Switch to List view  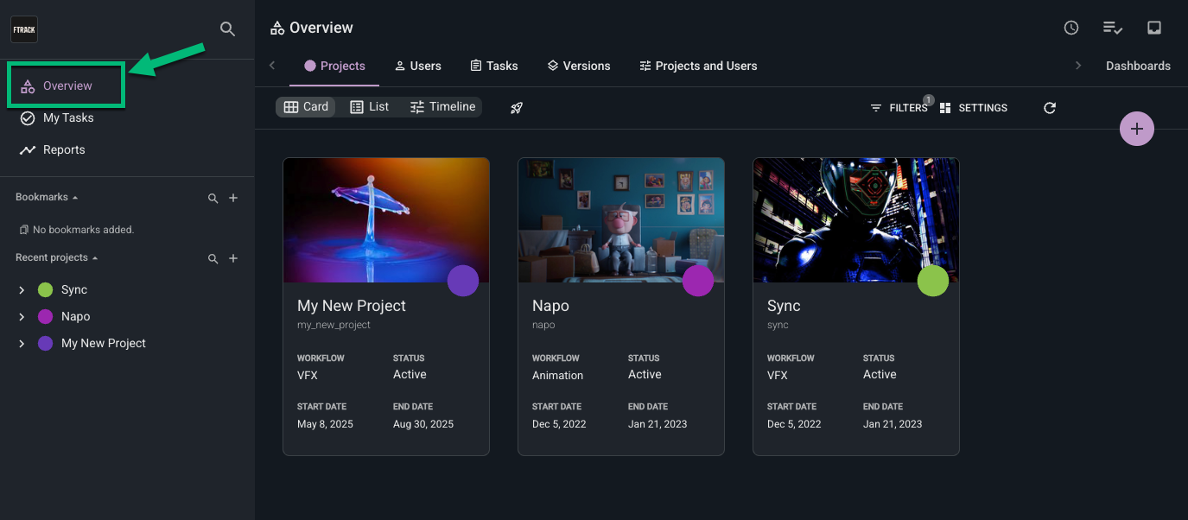[x=370, y=106]
